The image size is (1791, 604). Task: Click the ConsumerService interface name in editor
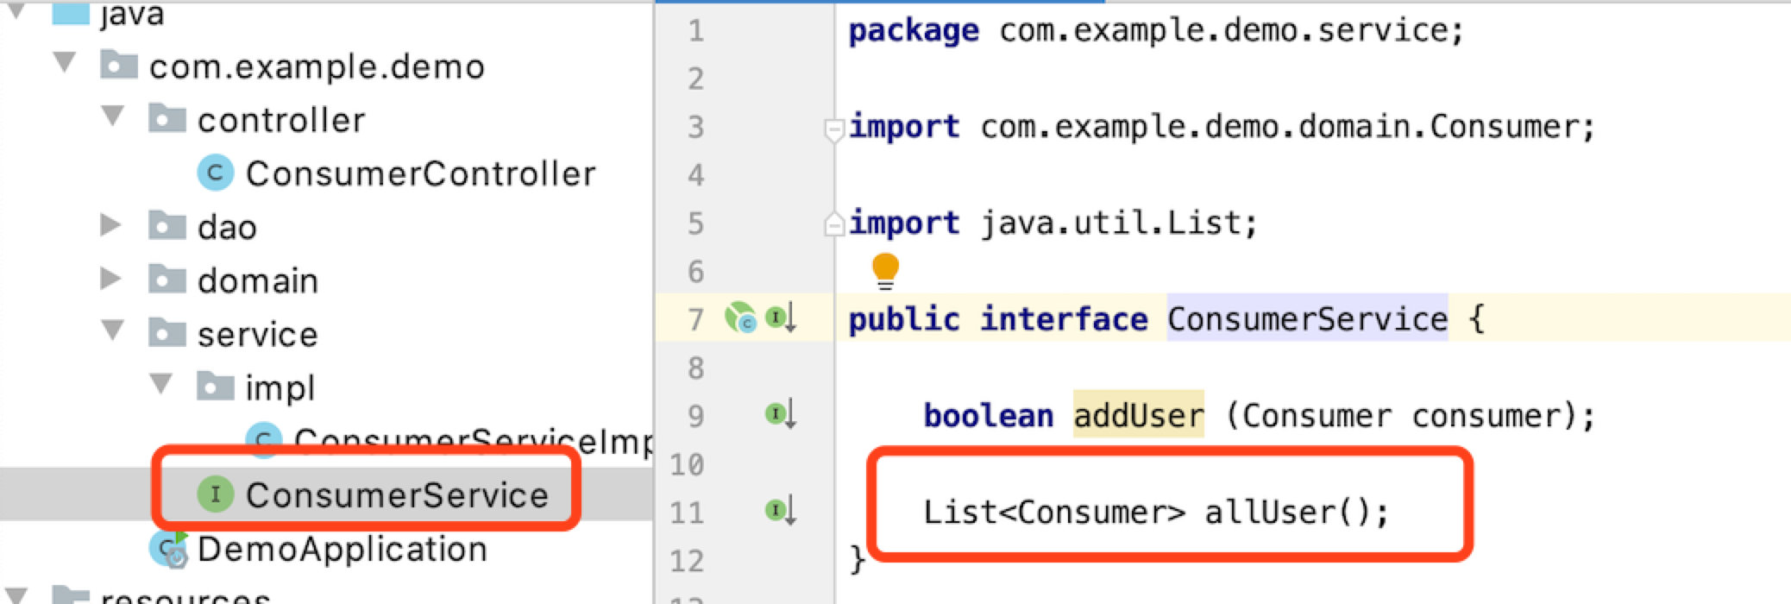(x=1307, y=318)
